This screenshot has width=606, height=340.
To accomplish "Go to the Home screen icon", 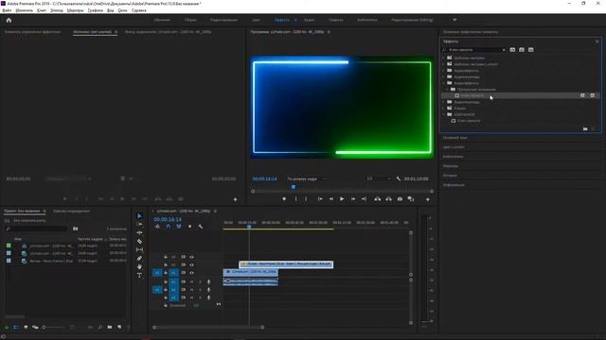I will click(x=9, y=20).
